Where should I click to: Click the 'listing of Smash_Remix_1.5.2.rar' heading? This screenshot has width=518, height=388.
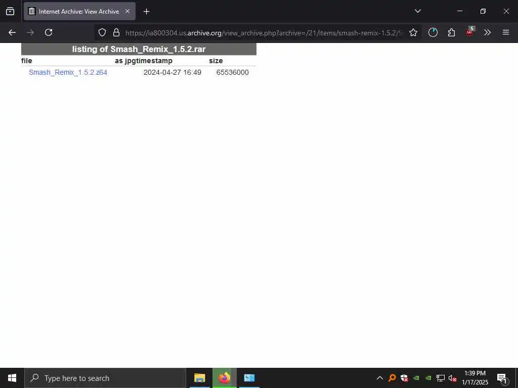(139, 49)
